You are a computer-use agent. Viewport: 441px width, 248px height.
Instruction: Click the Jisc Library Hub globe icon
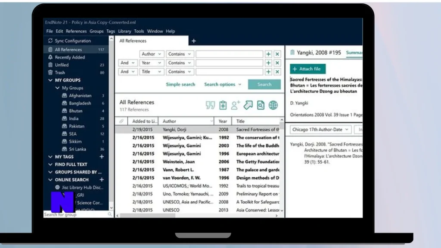[x=57, y=187]
